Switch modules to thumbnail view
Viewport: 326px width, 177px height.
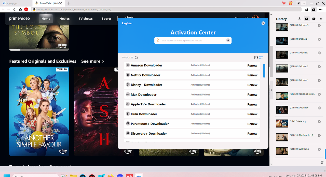(x=256, y=58)
